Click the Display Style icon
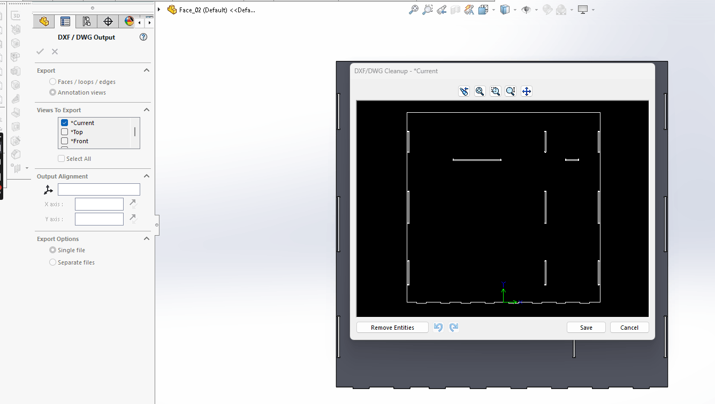Image resolution: width=715 pixels, height=404 pixels. tap(505, 10)
